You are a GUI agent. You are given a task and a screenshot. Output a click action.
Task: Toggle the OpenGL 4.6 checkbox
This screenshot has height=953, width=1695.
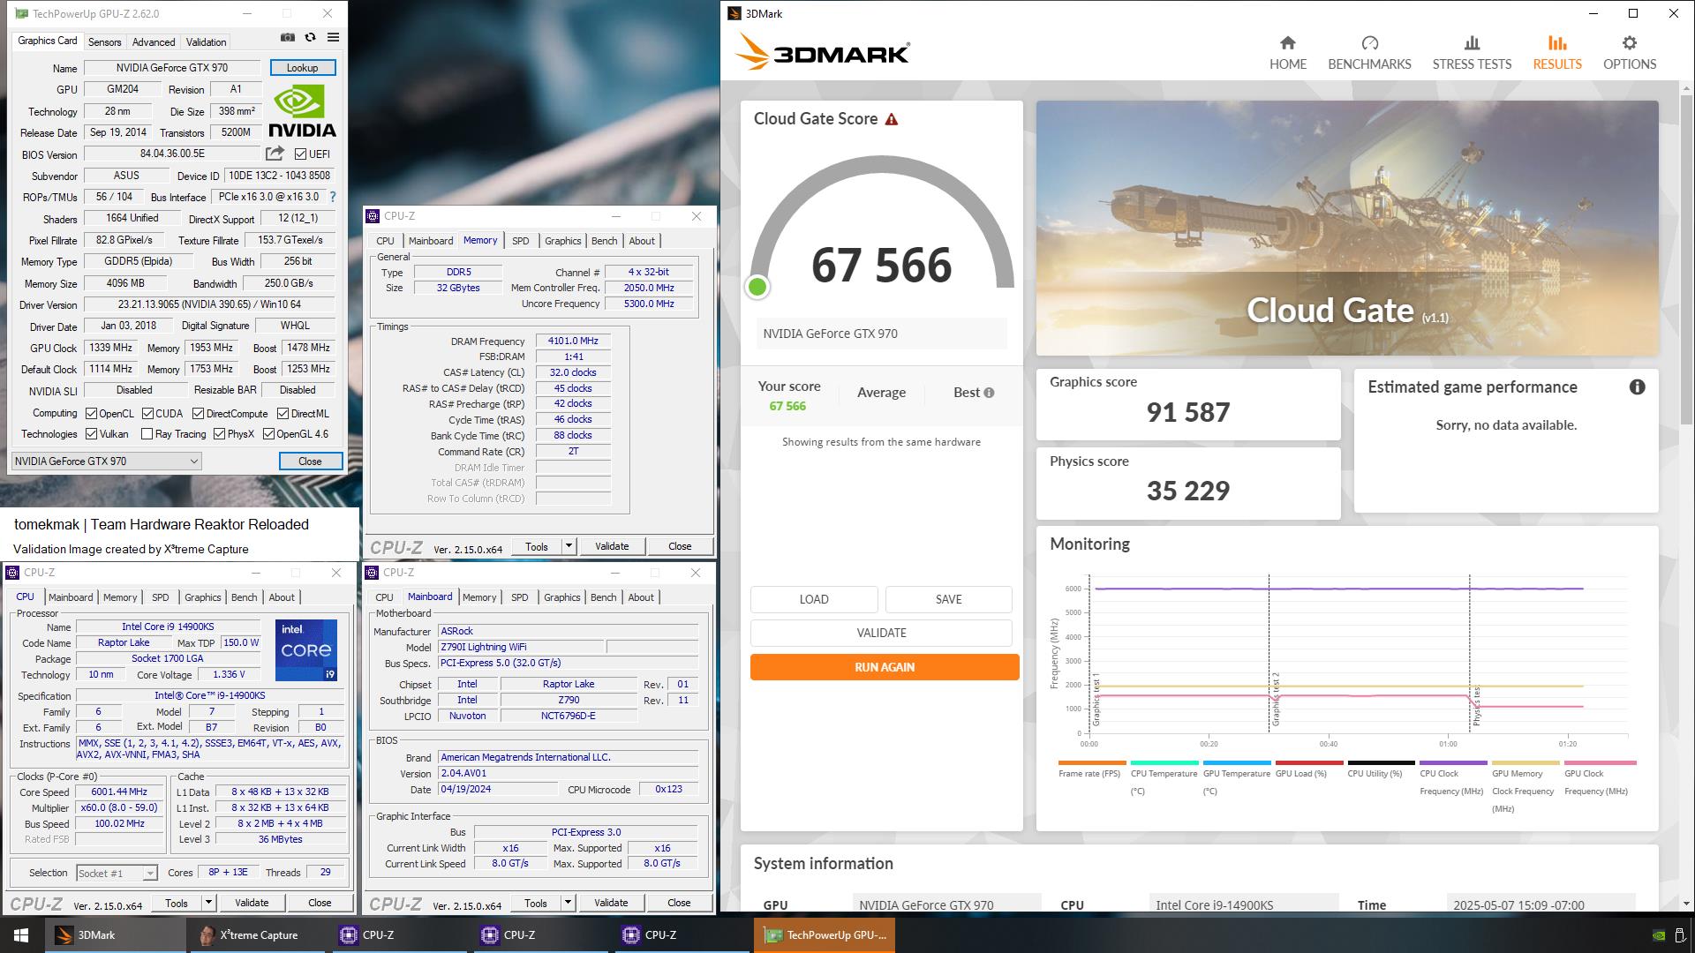pos(268,434)
